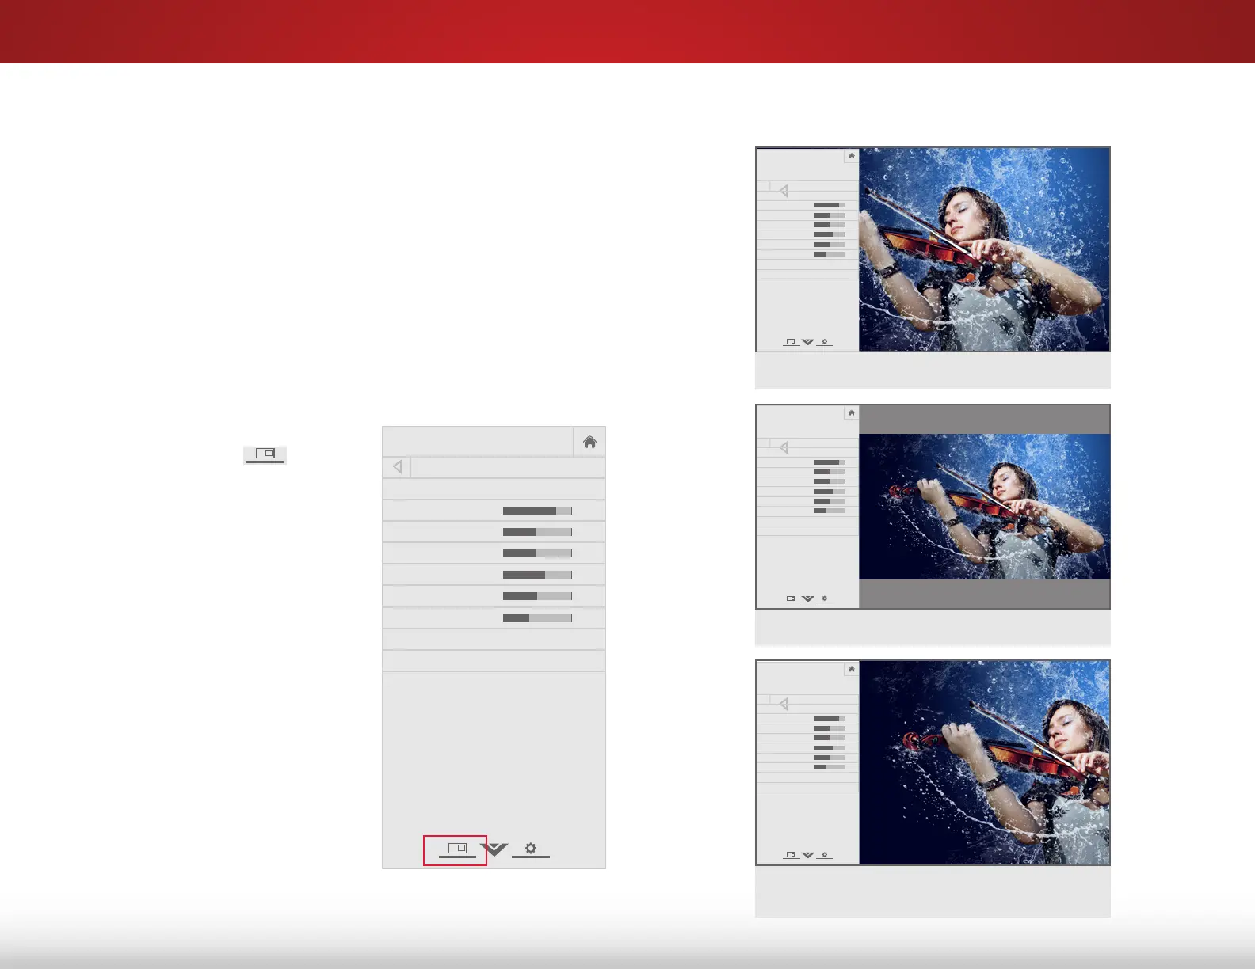
Task: Click the V logo in zoomed violinist screenshot
Action: click(808, 855)
